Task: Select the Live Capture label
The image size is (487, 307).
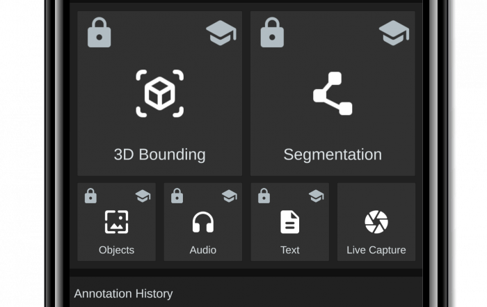Action: [376, 250]
